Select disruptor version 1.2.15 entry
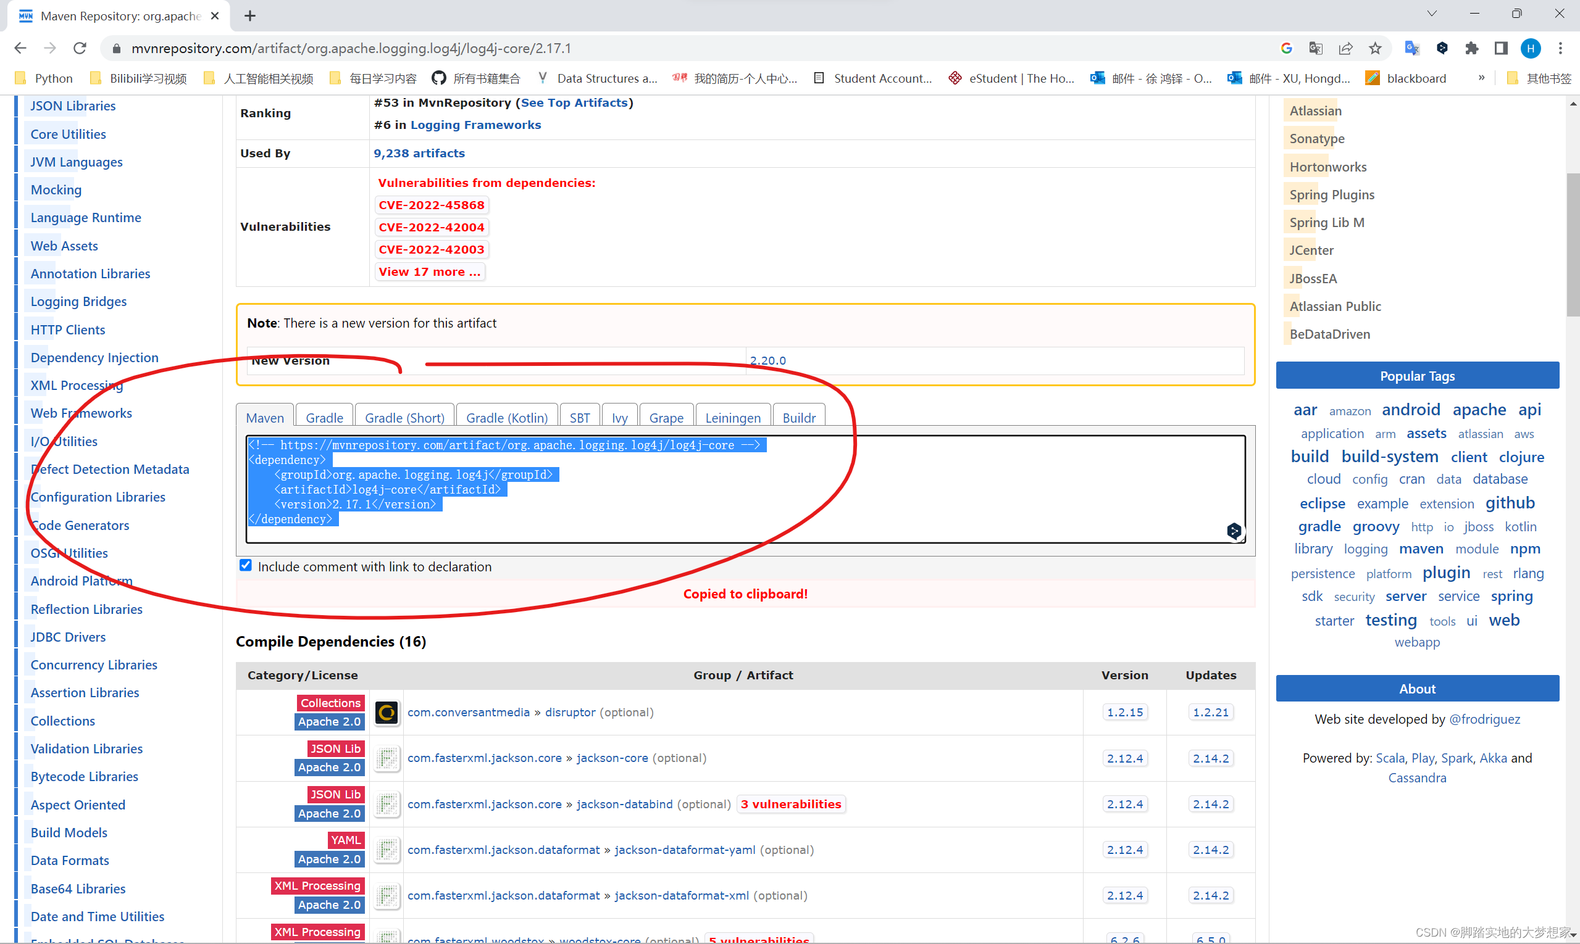Image resolution: width=1580 pixels, height=944 pixels. [x=1124, y=711]
